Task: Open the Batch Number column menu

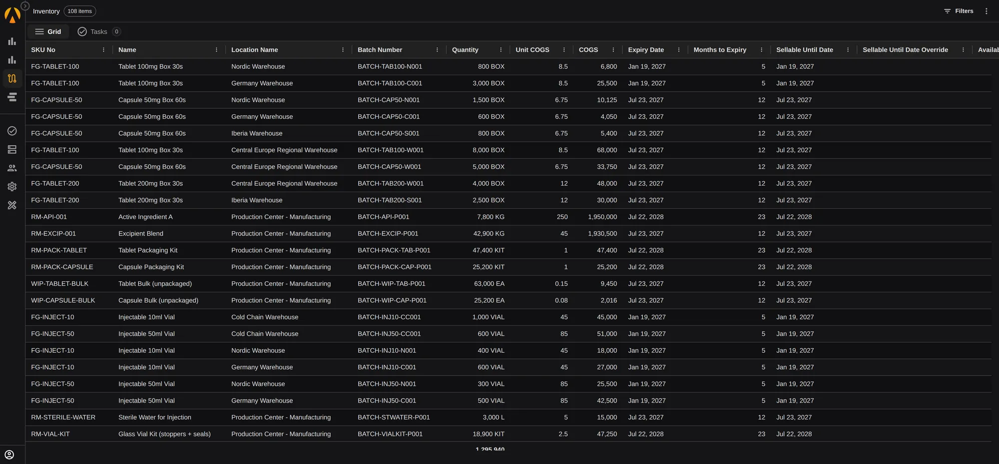Action: [x=437, y=50]
